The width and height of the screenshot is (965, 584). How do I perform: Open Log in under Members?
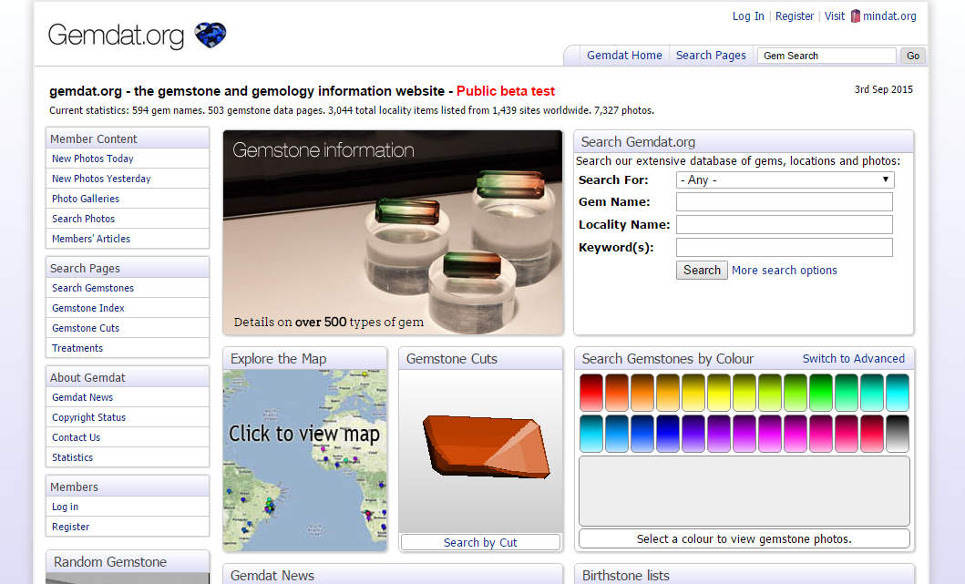pyautogui.click(x=66, y=507)
